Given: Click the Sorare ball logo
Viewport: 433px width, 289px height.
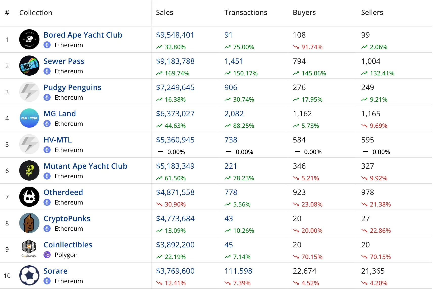Looking at the screenshot, I should pyautogui.click(x=29, y=275).
